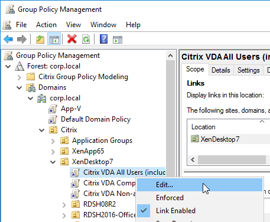
Task: Select the Group Policy Management root node
Action: click(x=58, y=56)
